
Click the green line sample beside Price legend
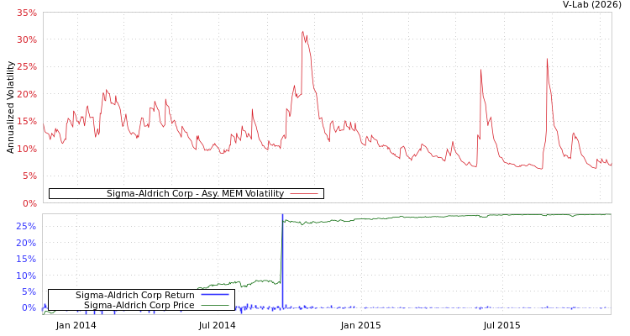pyautogui.click(x=214, y=305)
